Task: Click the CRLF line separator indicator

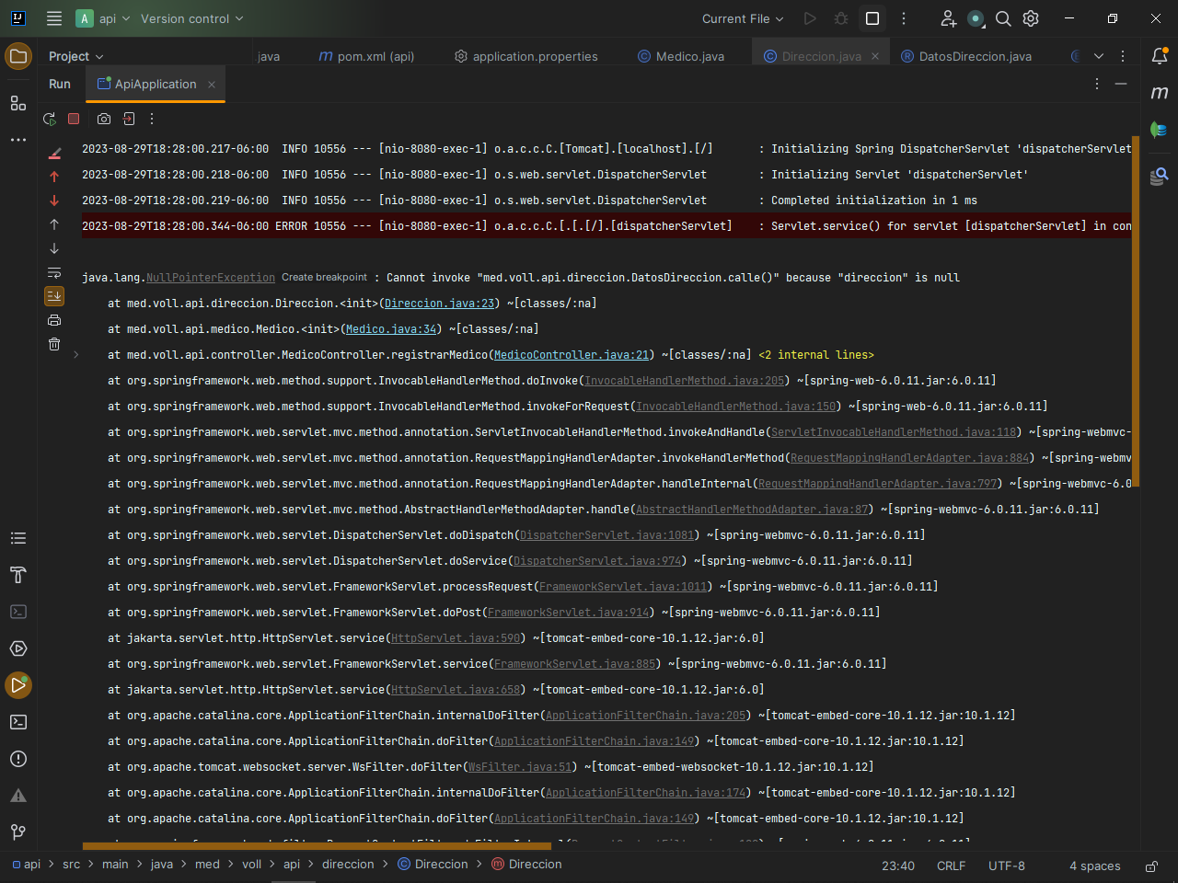Action: pyautogui.click(x=951, y=866)
